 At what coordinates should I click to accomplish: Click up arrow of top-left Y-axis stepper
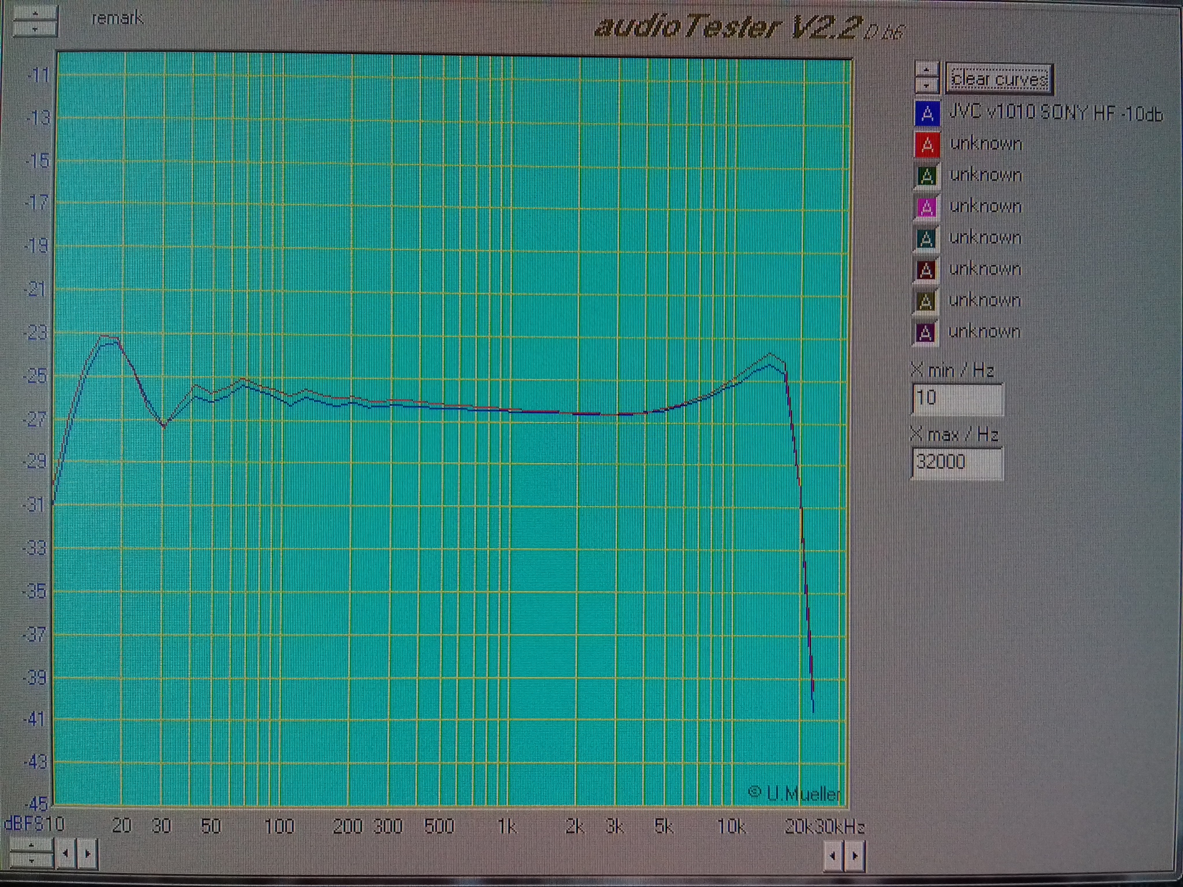point(35,12)
